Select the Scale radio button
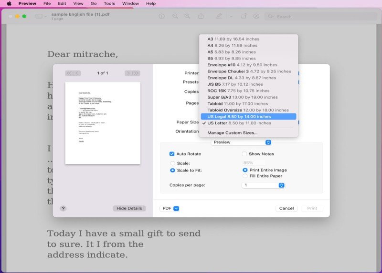382x273 pixels. (172, 163)
